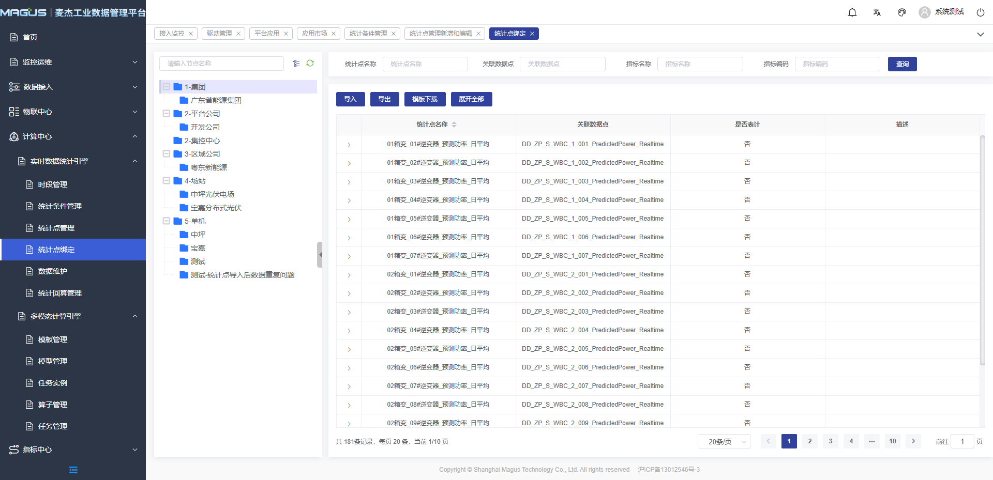Open the 20条/页 page size dropdown
Image resolution: width=993 pixels, height=480 pixels.
click(724, 441)
